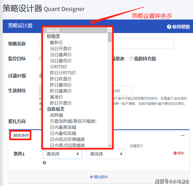Click the 后置因子 label
Screen dimensions: 193x186
coord(136,146)
